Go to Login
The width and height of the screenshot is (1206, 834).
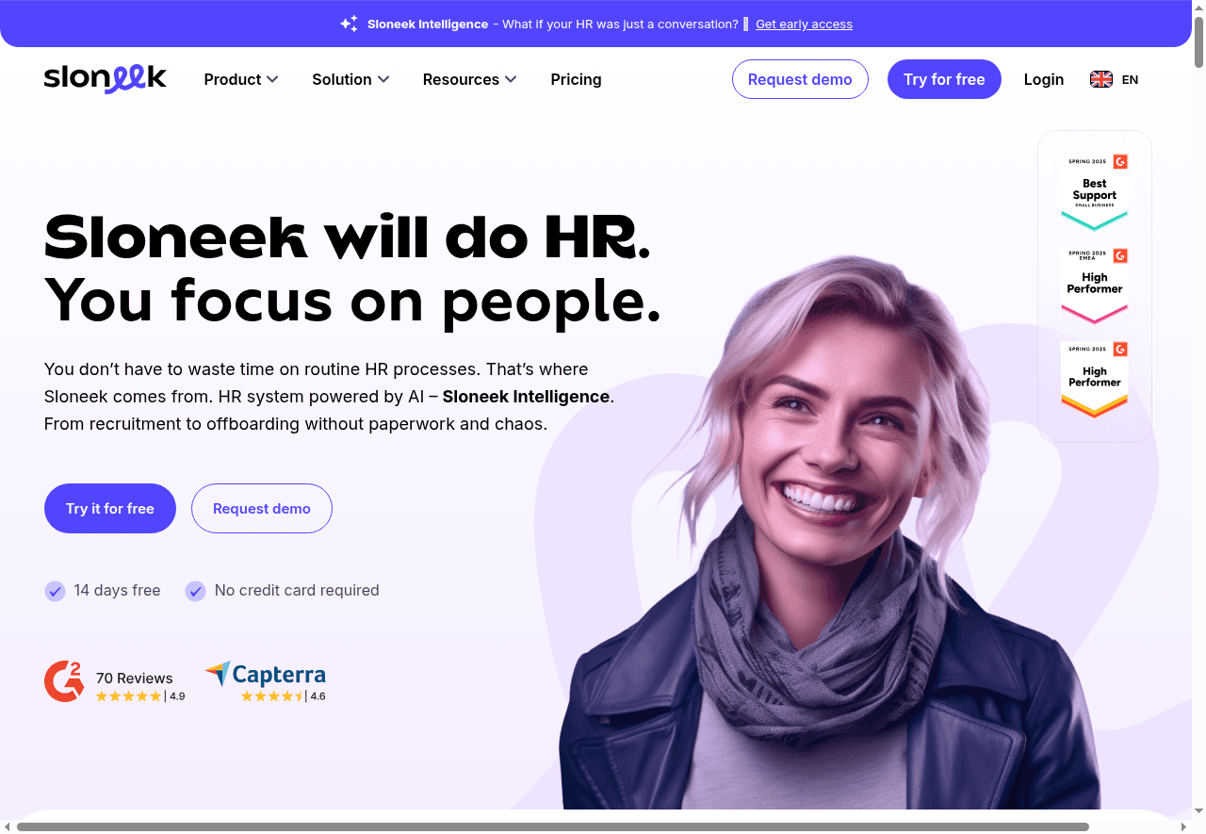pos(1044,79)
